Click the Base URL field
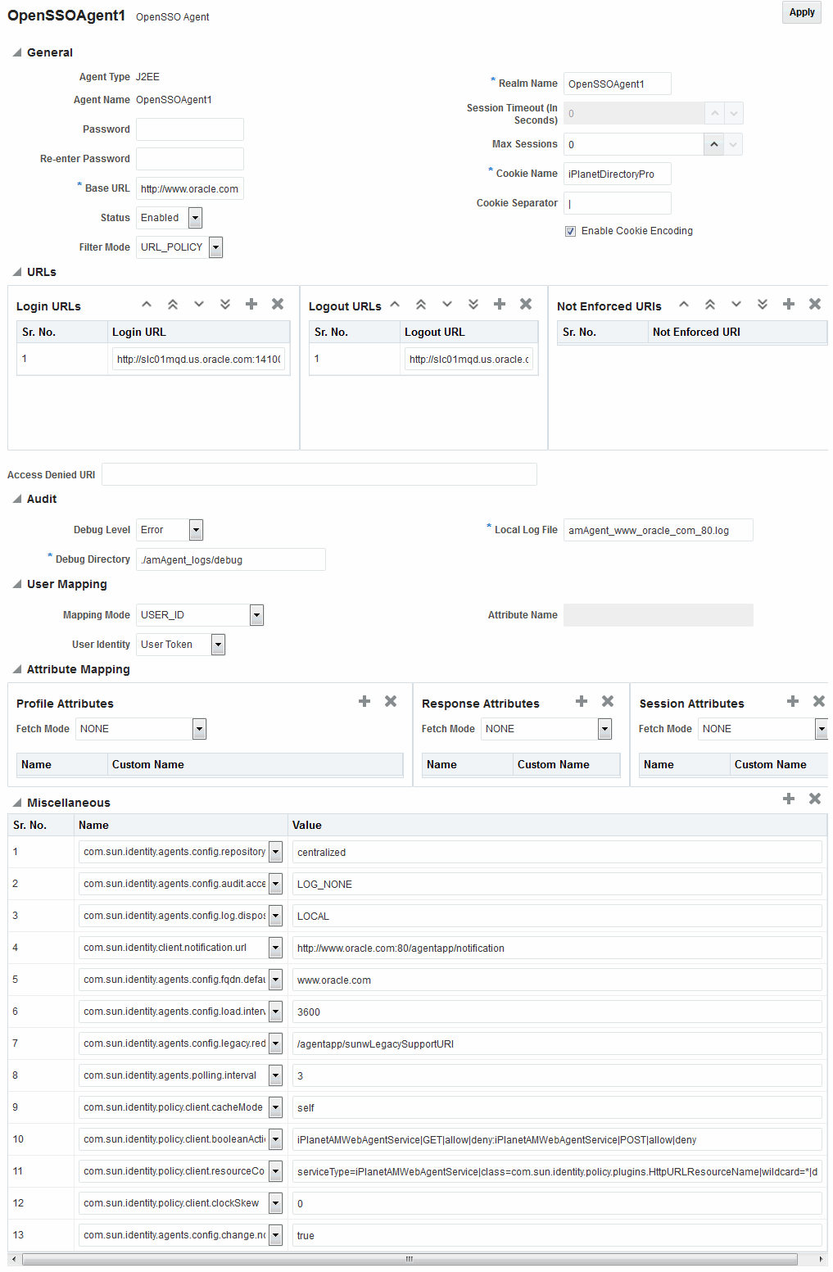The width and height of the screenshot is (833, 1272). click(190, 188)
